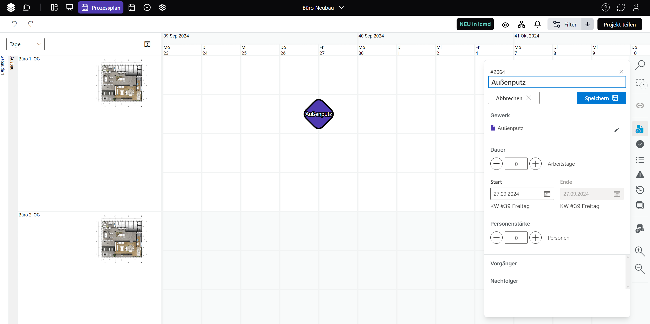Open the Tage time scale dropdown
650x324 pixels.
[x=25, y=44]
